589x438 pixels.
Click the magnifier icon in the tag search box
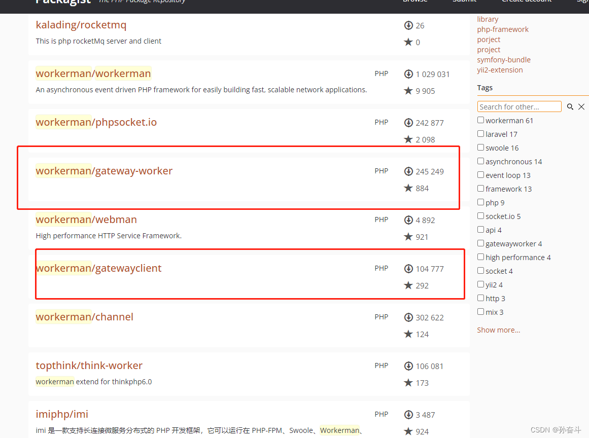pos(570,106)
